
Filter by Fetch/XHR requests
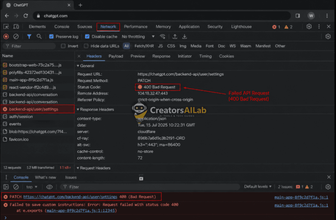click(x=144, y=46)
